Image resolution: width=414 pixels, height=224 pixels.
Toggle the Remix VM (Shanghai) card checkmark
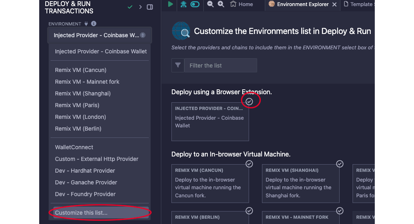tap(340, 164)
